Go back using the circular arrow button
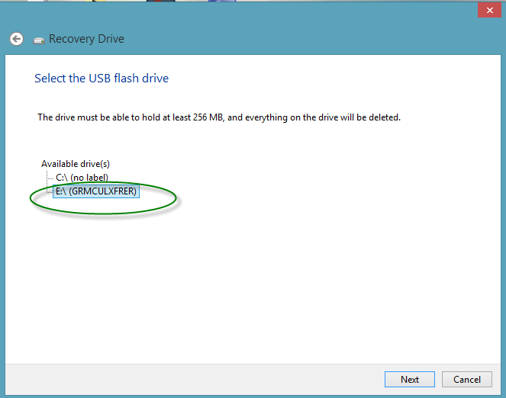Screen dimensions: 506x398 click(16, 39)
